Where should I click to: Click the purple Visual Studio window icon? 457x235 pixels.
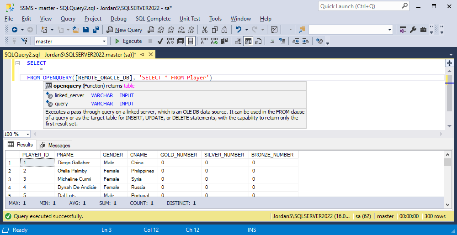tap(403, 30)
